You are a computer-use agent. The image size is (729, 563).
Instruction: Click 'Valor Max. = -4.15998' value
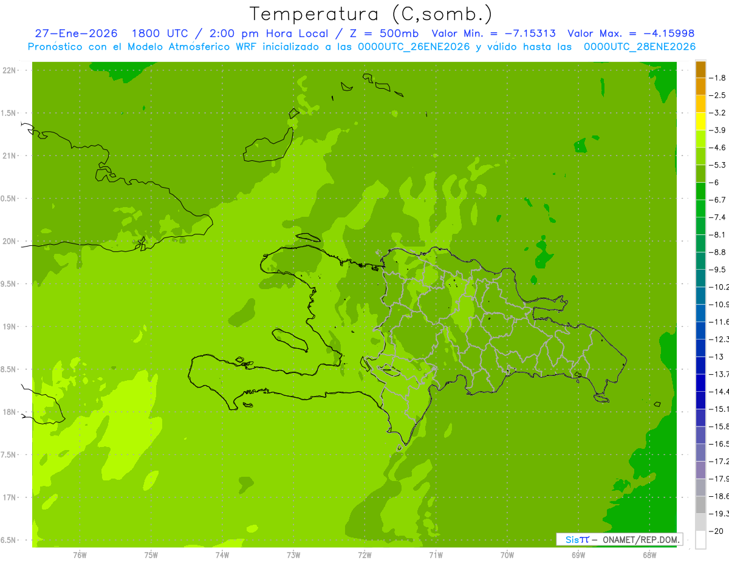[x=631, y=33]
